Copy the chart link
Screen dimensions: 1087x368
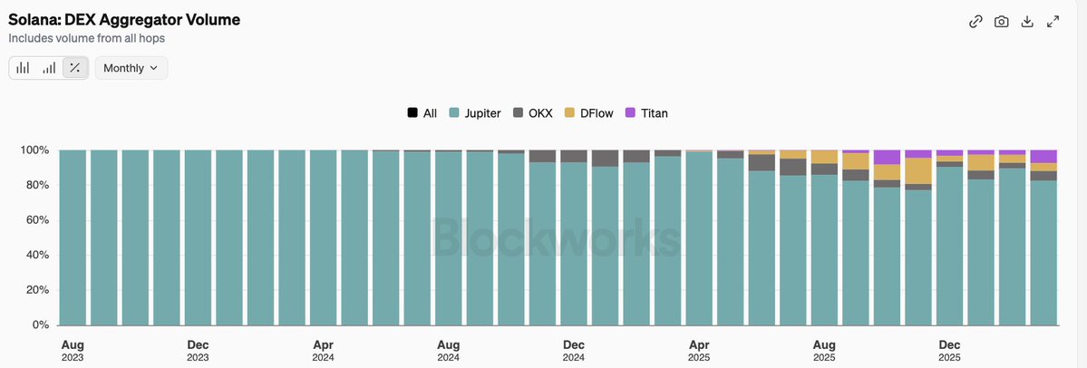pos(975,22)
